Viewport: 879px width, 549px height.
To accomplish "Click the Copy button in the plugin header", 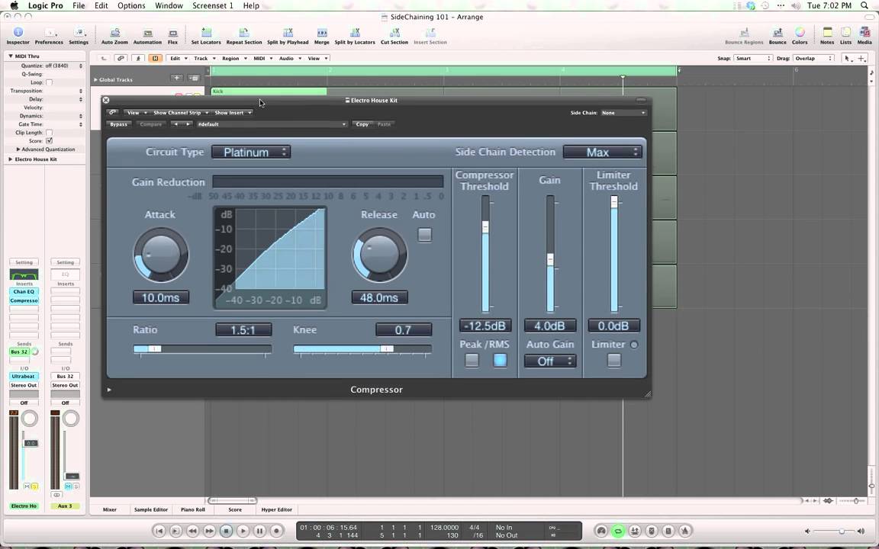I will (362, 124).
